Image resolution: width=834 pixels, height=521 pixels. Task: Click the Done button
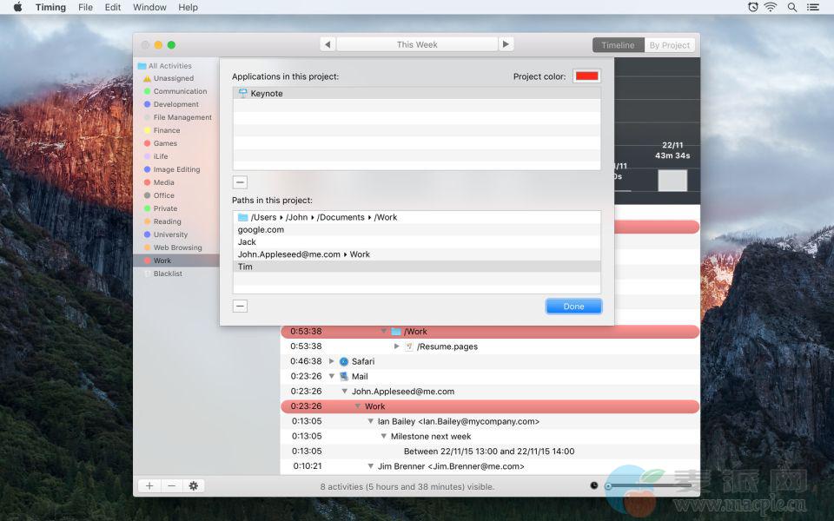573,307
